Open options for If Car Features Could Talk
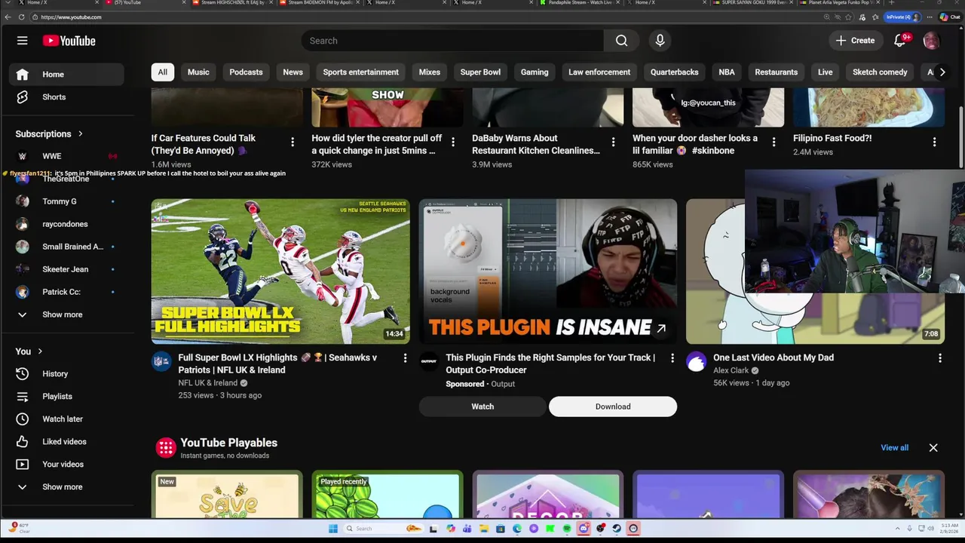Viewport: 965px width, 543px height. [293, 142]
